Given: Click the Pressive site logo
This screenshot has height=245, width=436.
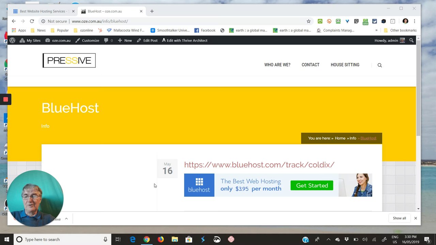Looking at the screenshot, I should tap(69, 61).
